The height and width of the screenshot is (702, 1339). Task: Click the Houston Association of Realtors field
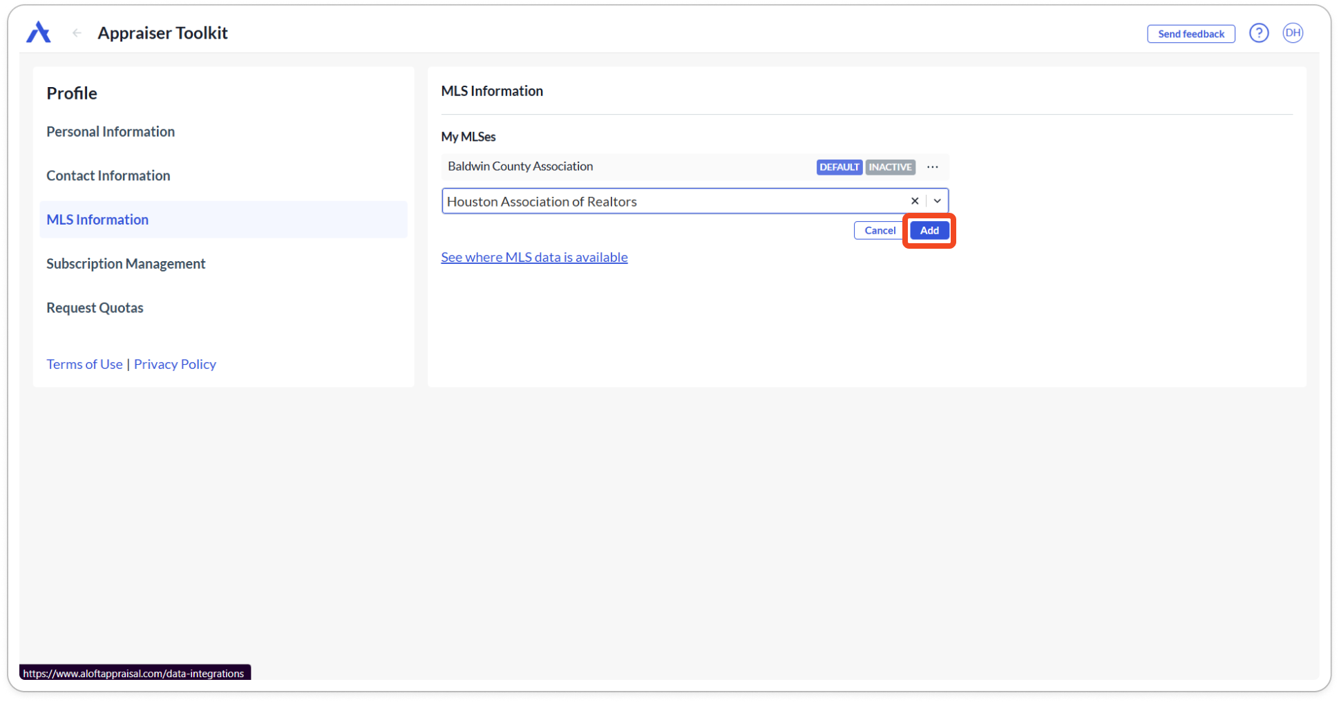694,201
